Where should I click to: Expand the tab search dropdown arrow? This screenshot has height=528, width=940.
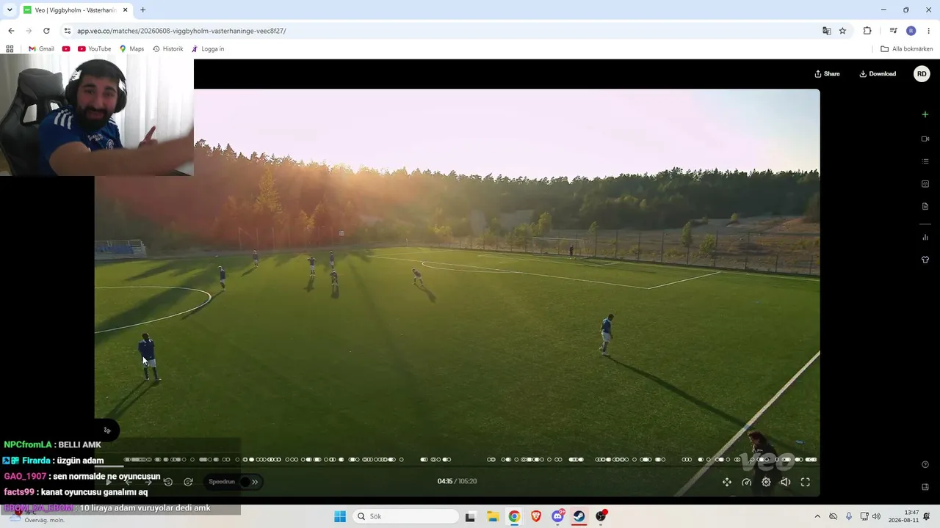tap(10, 10)
